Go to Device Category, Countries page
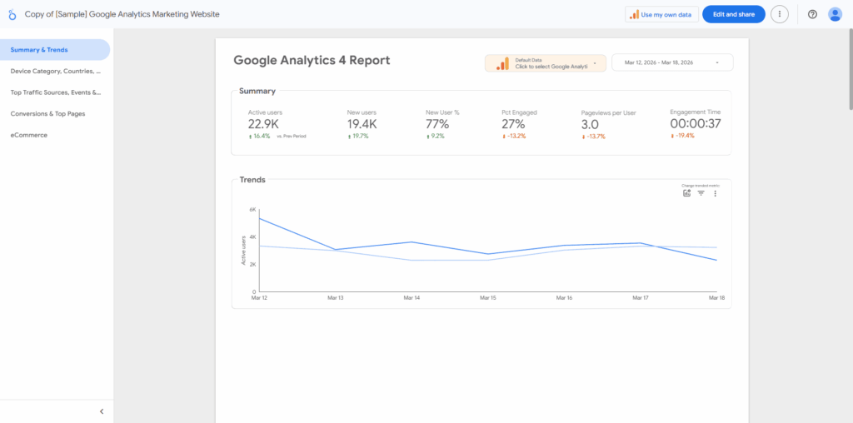The width and height of the screenshot is (853, 423). [x=55, y=71]
